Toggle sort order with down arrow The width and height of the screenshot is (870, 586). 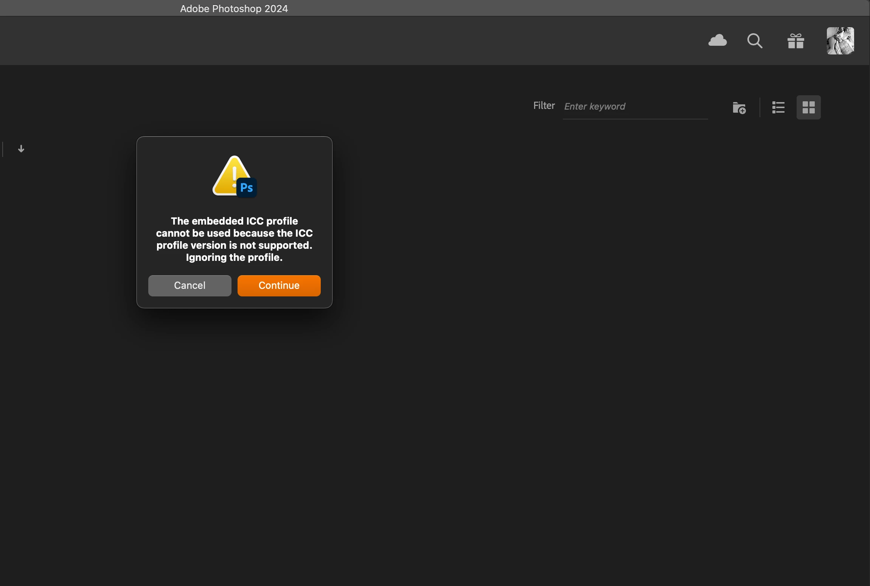(21, 149)
